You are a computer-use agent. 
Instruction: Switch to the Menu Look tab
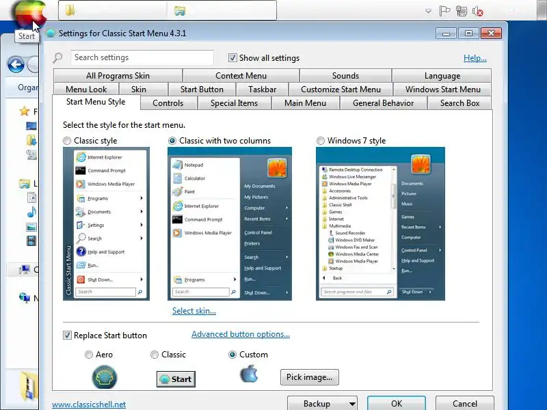click(x=86, y=90)
